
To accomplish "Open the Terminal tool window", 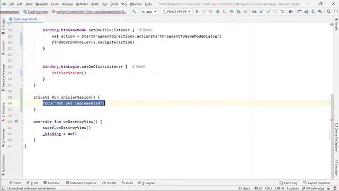I will click(x=51, y=183).
